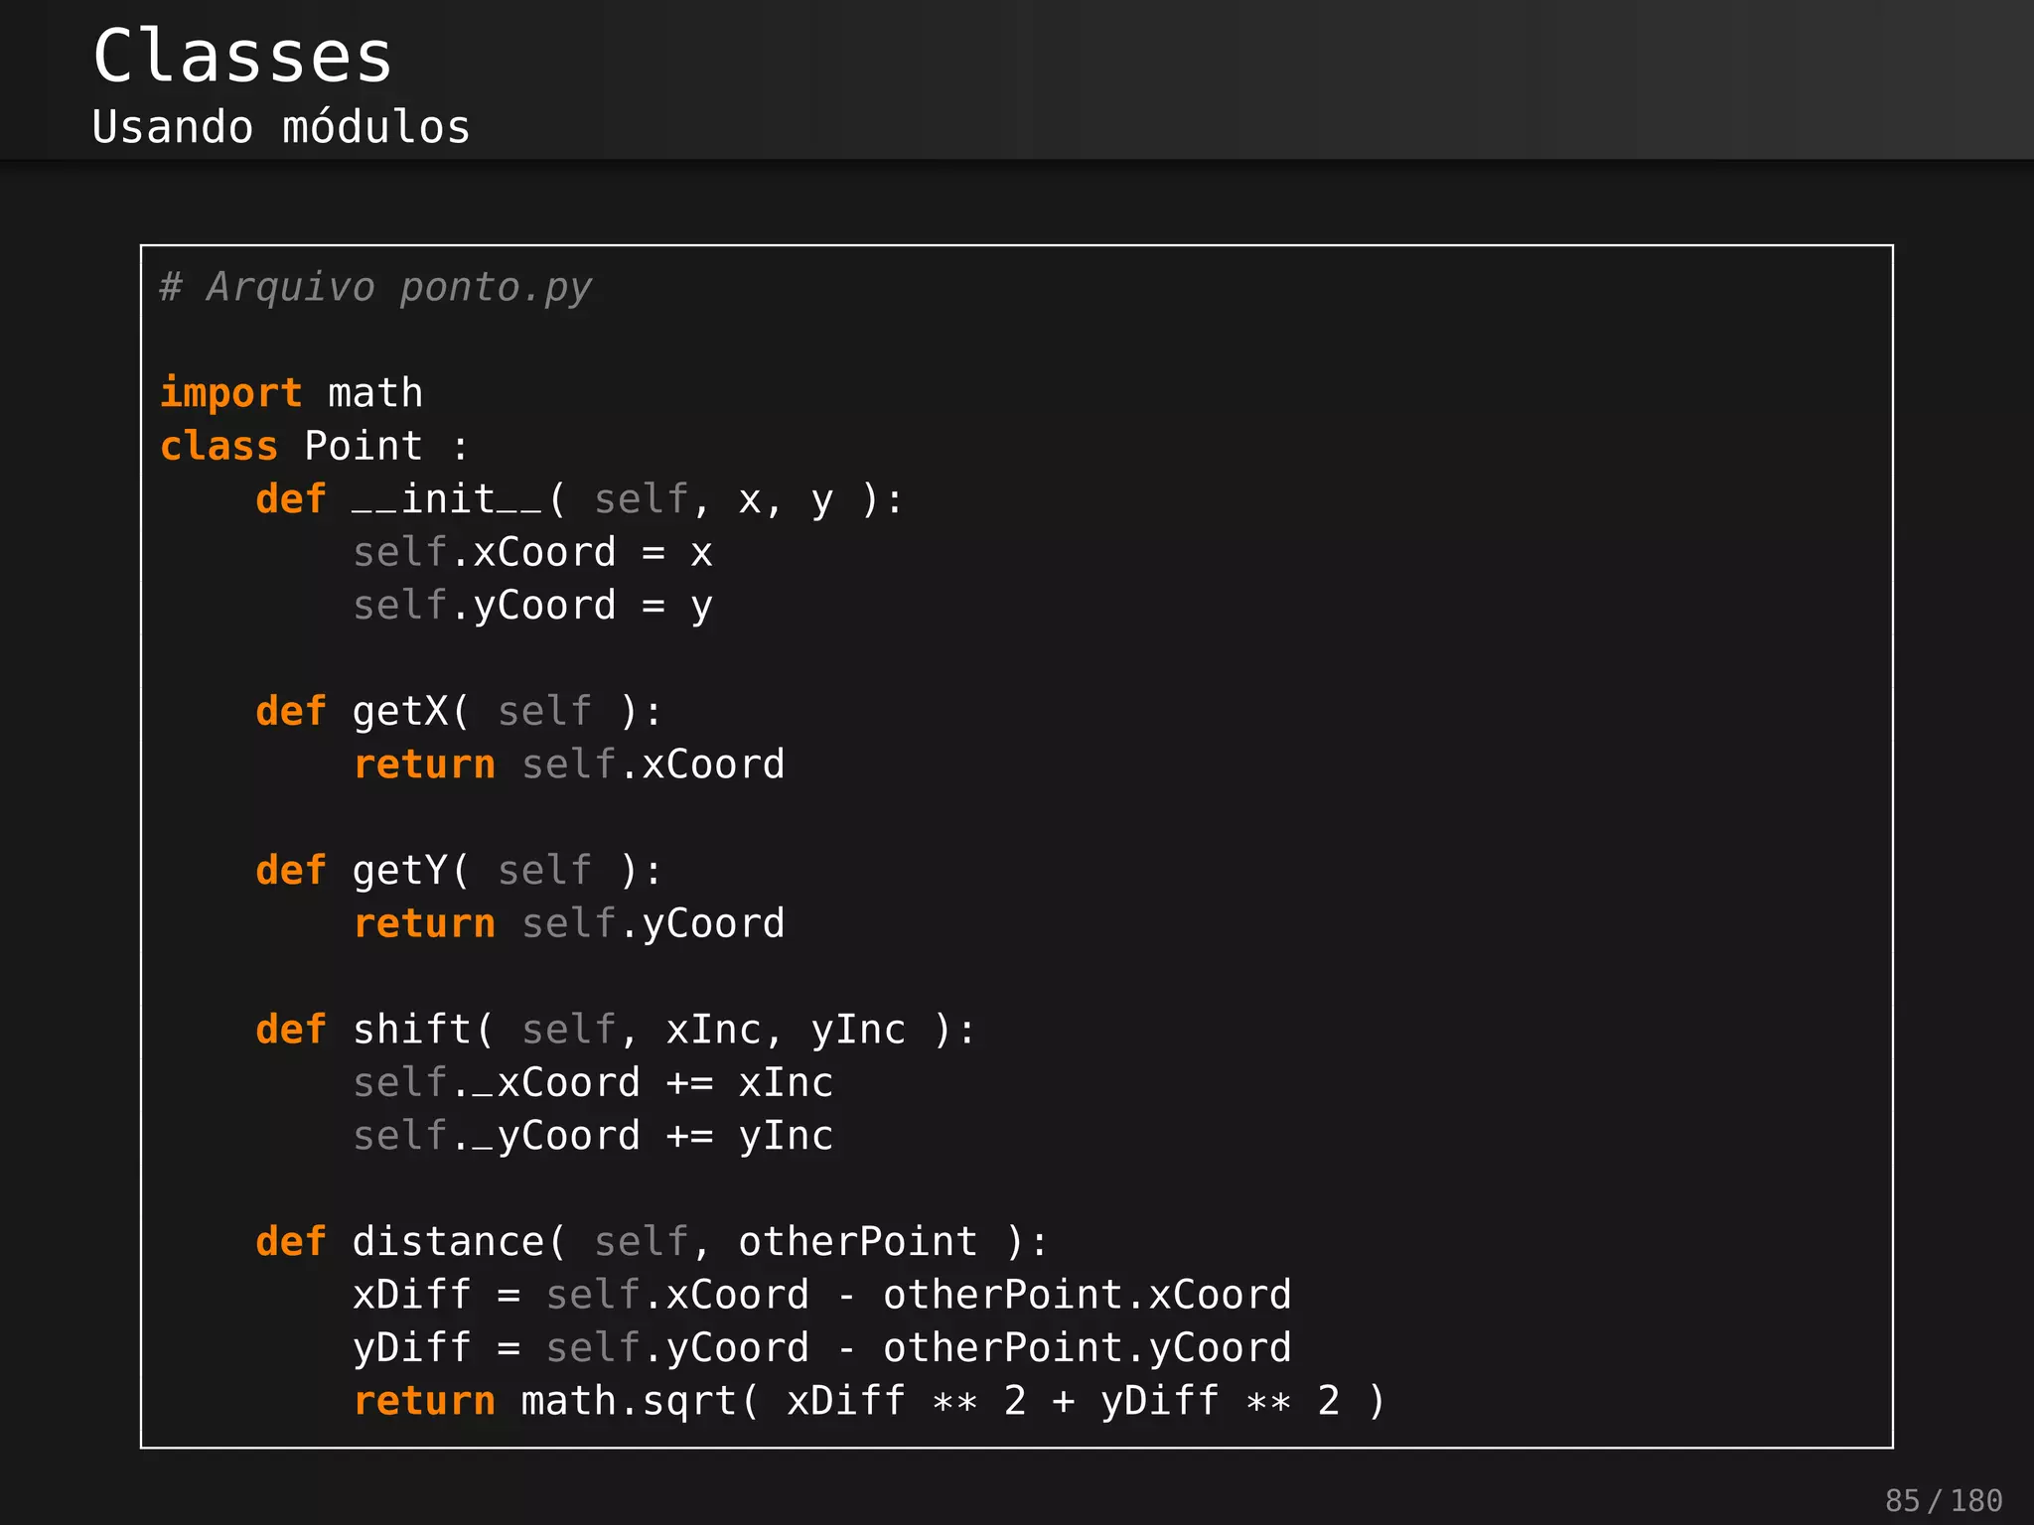Click the line 'import math'
2034x1525 pixels.
point(292,393)
